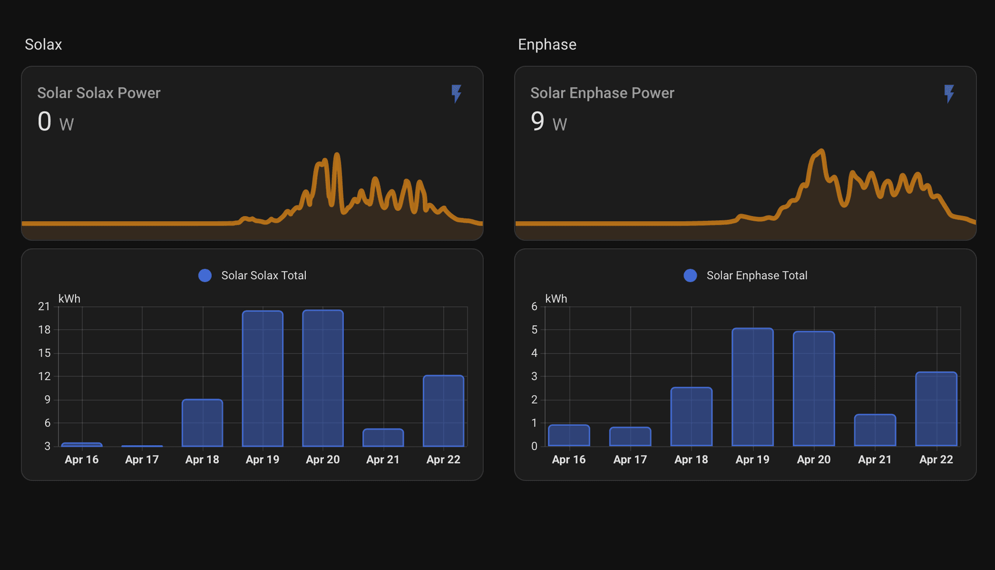Select the Apr 18 bar in Solax chart
995x570 pixels.
point(203,423)
